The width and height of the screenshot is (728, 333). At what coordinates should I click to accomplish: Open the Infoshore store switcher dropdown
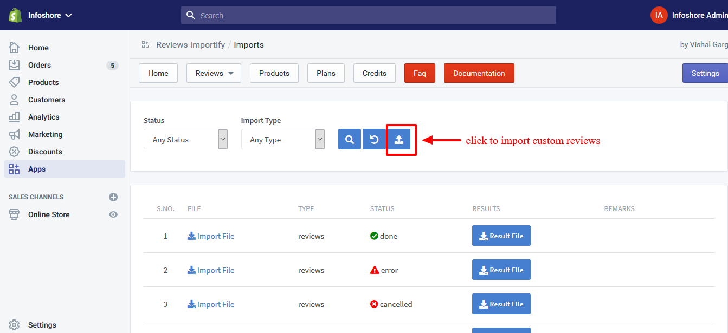(50, 15)
